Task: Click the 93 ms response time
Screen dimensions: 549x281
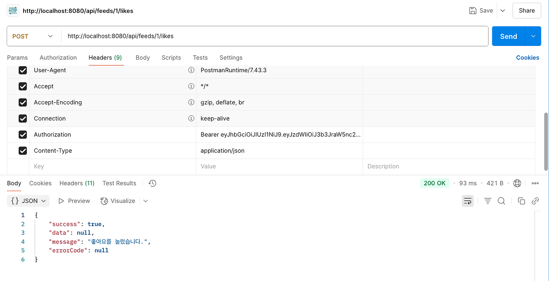Action: pyautogui.click(x=468, y=183)
